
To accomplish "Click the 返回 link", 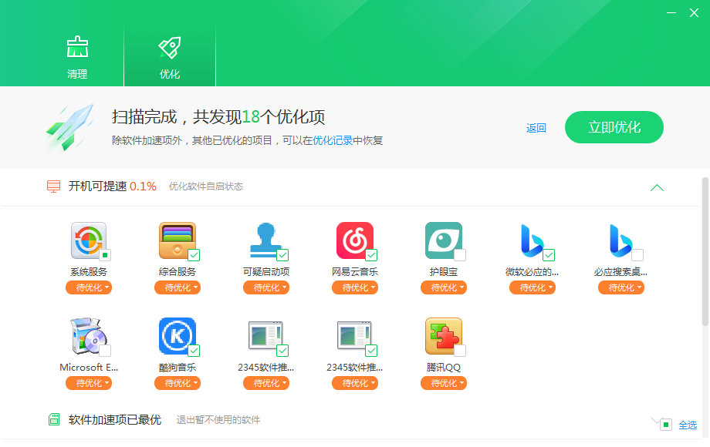I will tap(536, 128).
